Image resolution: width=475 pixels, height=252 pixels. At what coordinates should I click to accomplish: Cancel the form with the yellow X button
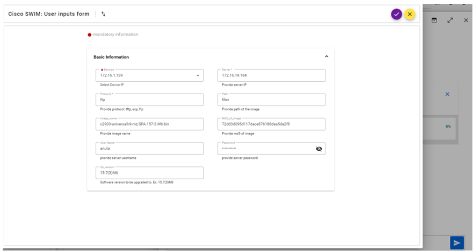point(410,14)
